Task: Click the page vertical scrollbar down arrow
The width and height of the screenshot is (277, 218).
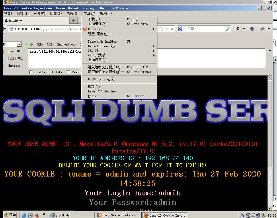Action: 270,208
